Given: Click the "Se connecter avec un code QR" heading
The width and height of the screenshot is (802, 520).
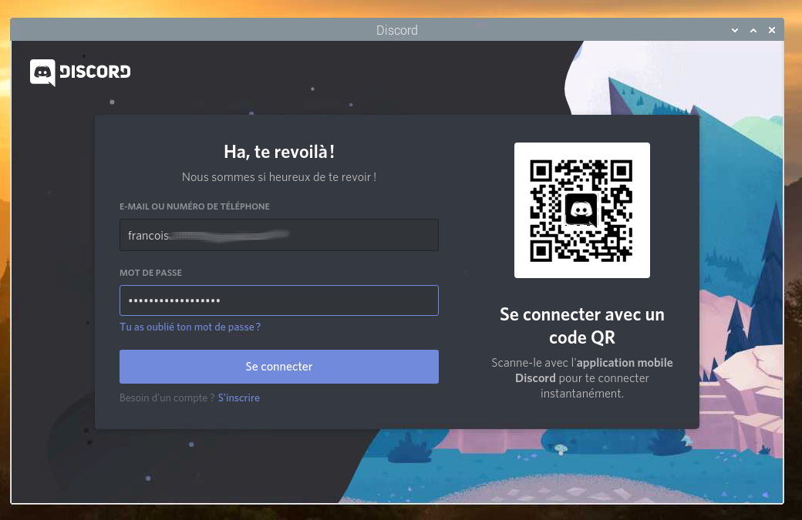Looking at the screenshot, I should (582, 326).
